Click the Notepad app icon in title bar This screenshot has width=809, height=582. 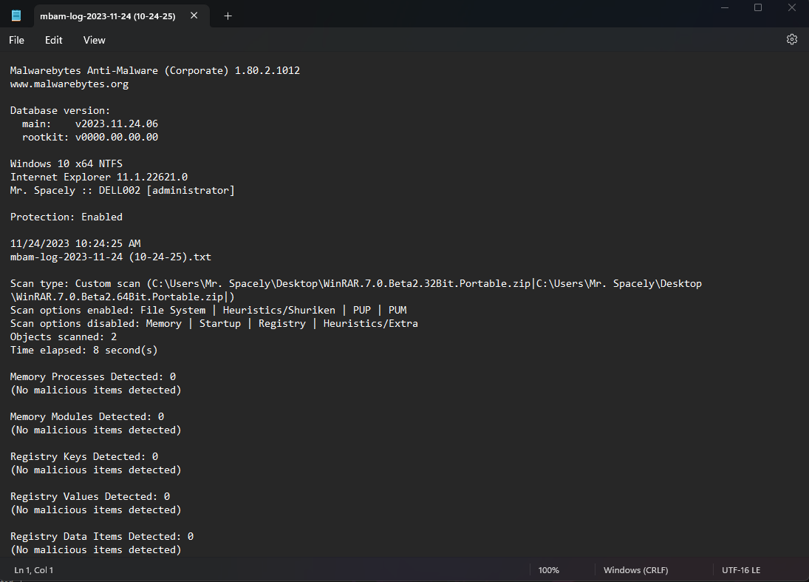(x=16, y=16)
